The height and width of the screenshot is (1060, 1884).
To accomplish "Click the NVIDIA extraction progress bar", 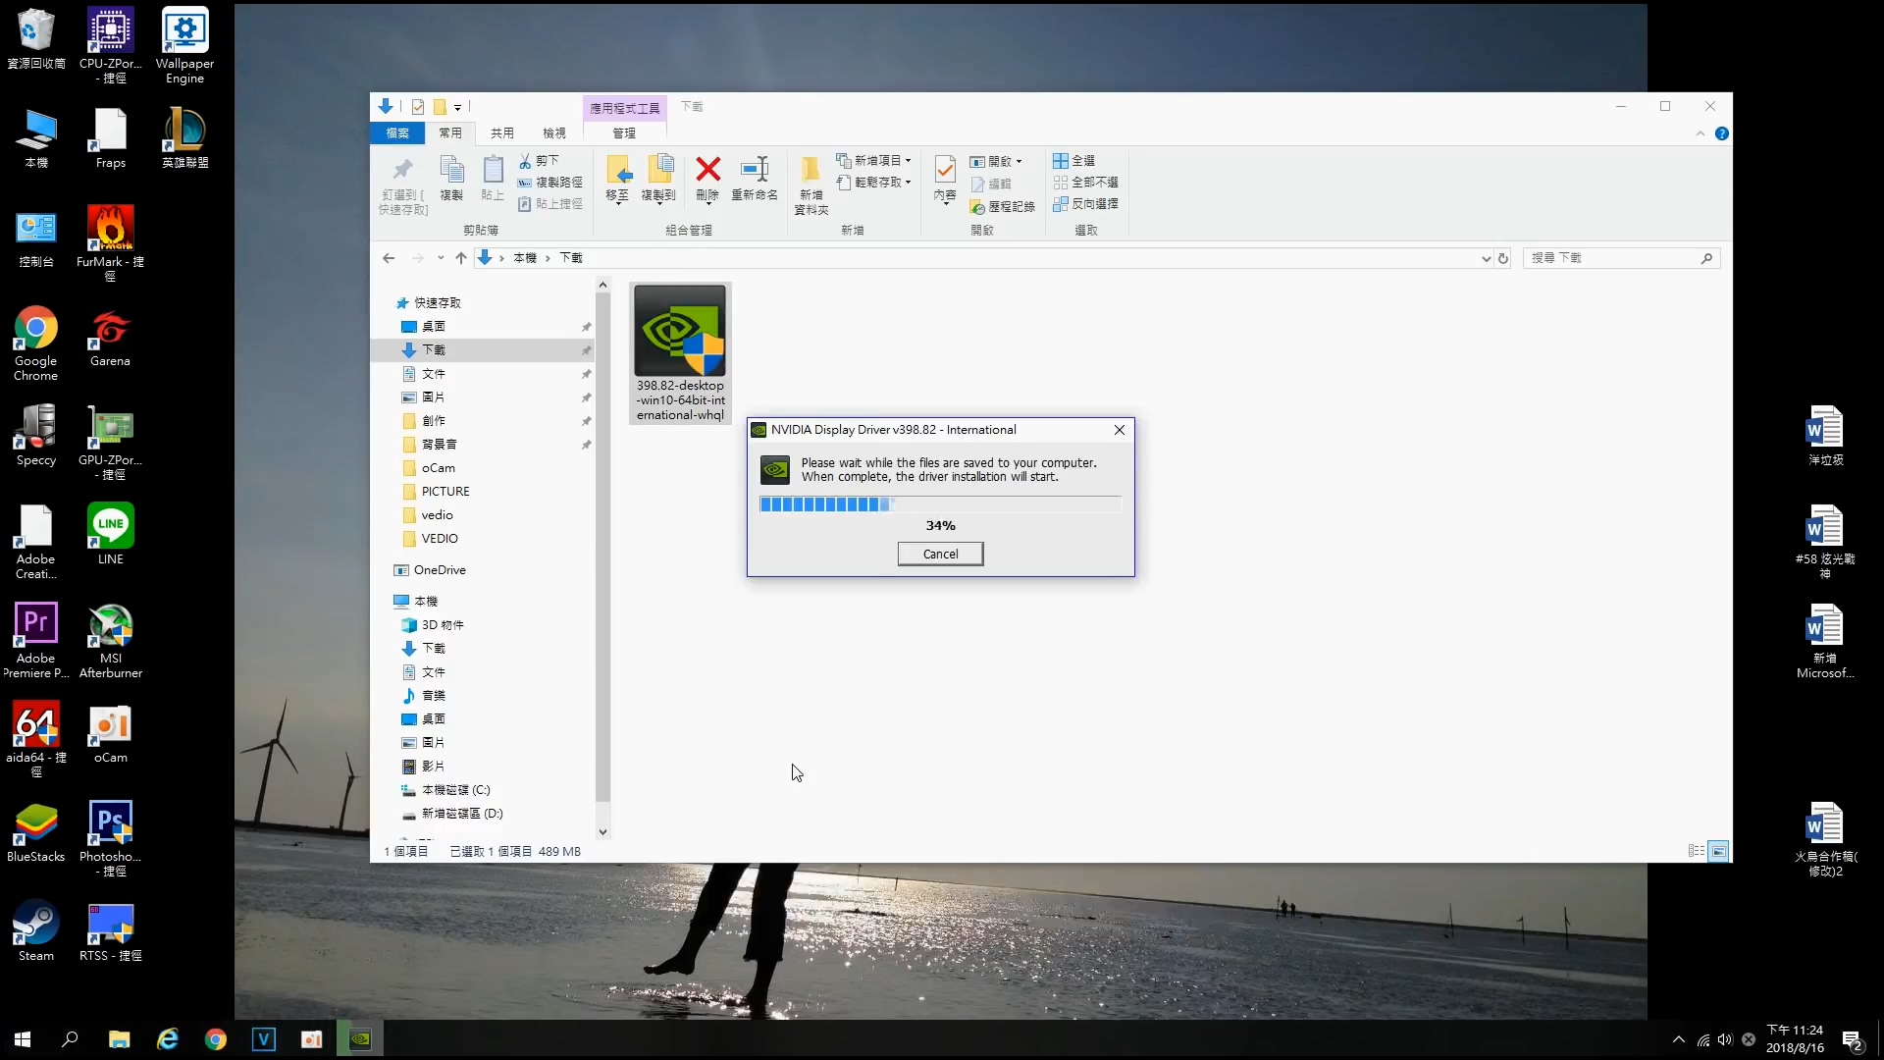I will 940,504.
